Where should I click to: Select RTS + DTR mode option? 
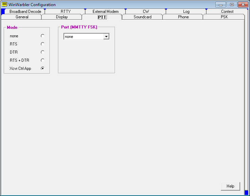[x=42, y=60]
